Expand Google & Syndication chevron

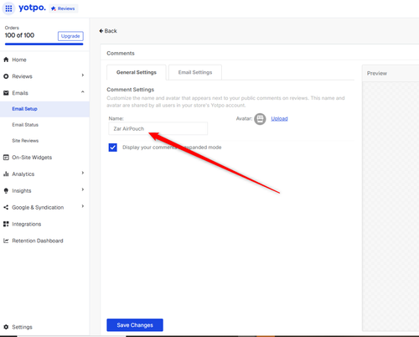pyautogui.click(x=83, y=206)
